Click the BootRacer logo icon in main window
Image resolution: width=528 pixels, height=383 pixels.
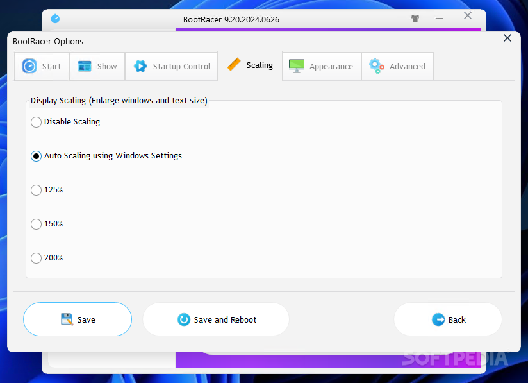click(x=55, y=19)
